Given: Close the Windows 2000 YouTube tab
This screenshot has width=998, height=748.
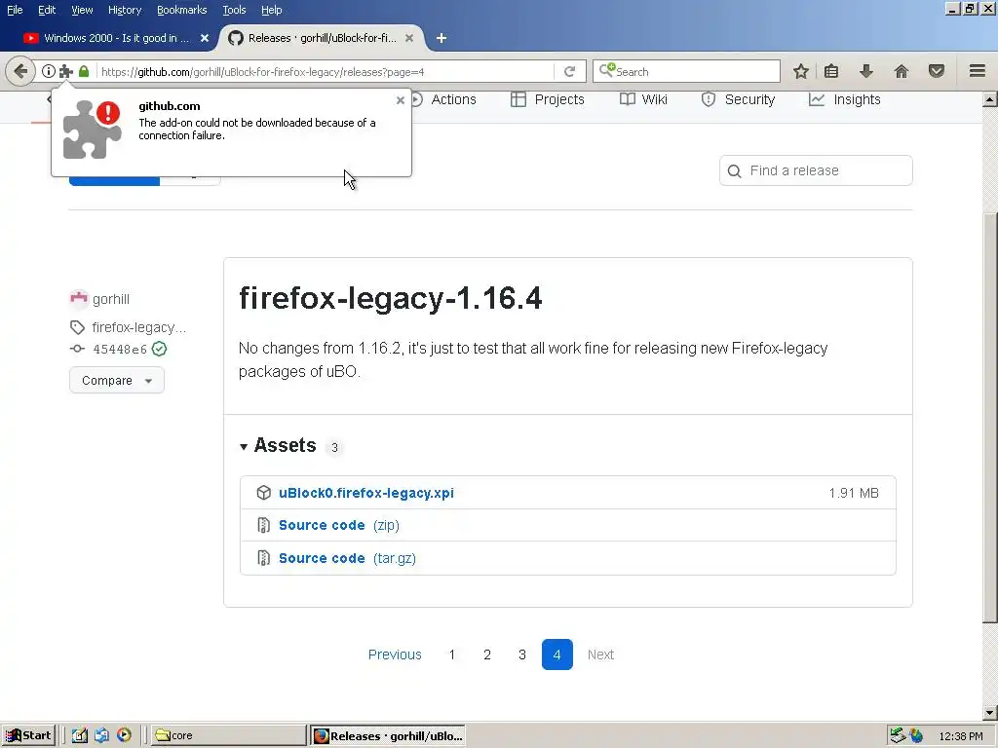Looking at the screenshot, I should (205, 38).
